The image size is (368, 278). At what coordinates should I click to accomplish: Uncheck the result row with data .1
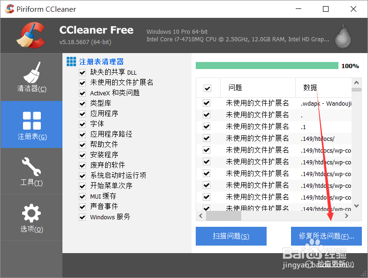click(207, 126)
